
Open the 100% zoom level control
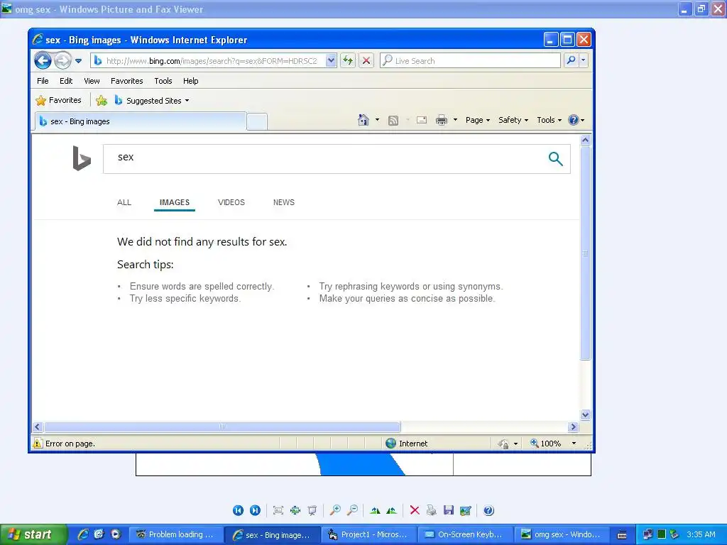(552, 444)
